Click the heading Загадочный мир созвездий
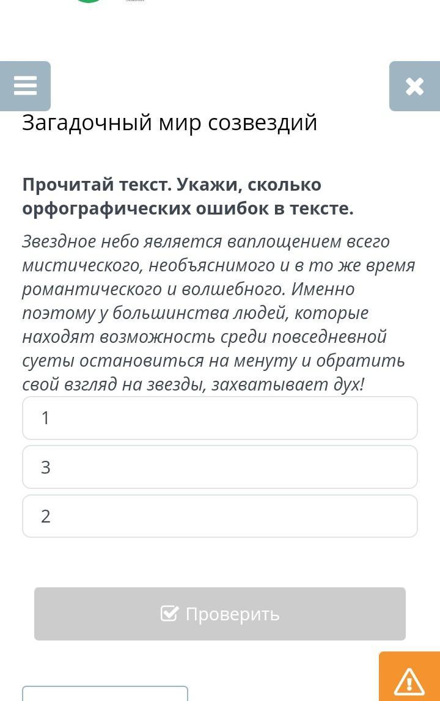This screenshot has height=701, width=440. click(169, 122)
